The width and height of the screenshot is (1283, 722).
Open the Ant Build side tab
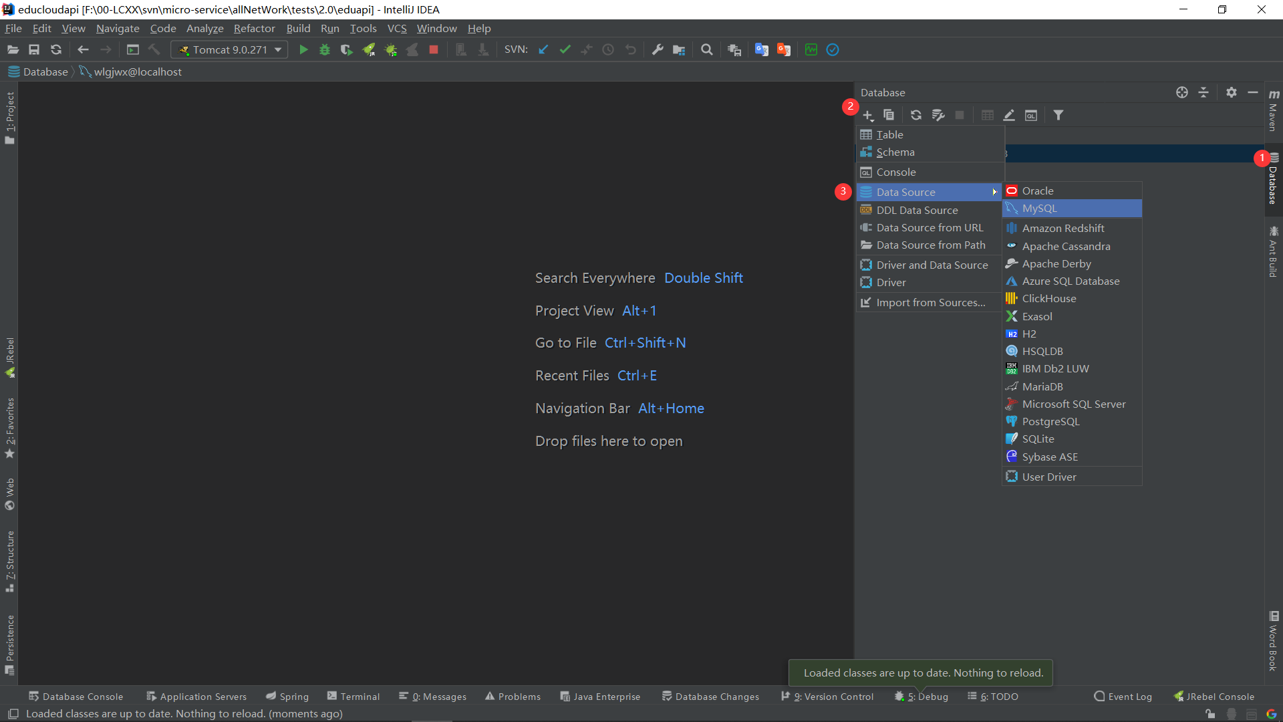(x=1274, y=251)
